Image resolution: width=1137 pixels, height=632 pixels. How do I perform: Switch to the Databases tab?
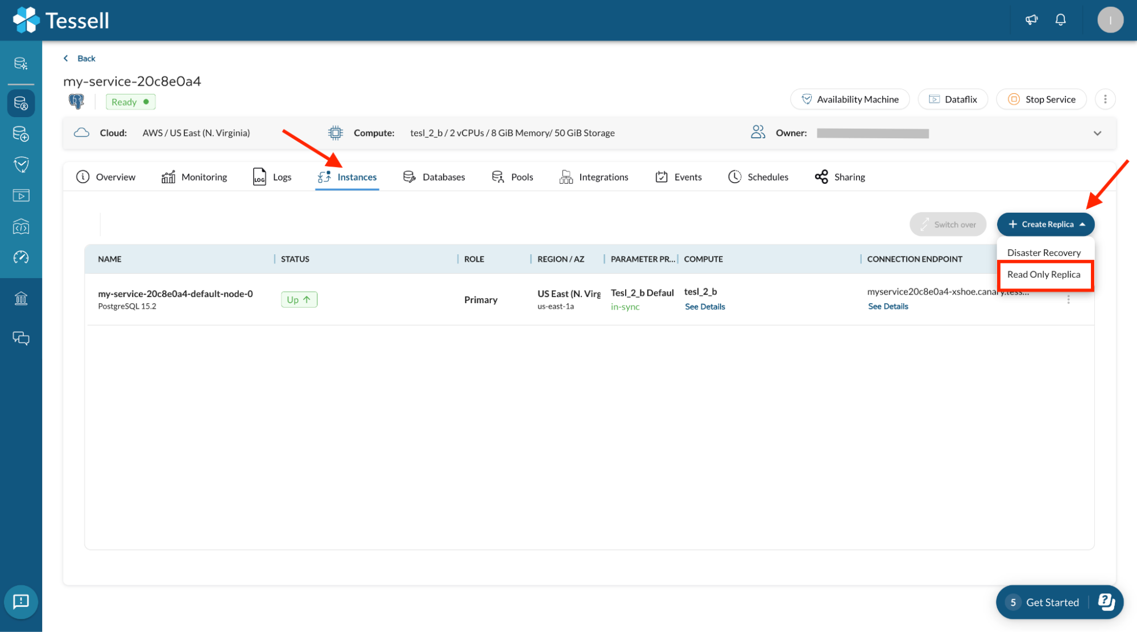click(x=434, y=177)
